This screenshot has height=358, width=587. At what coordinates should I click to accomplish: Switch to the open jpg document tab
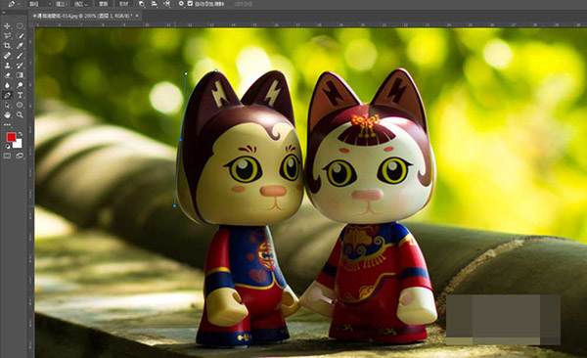pos(84,16)
